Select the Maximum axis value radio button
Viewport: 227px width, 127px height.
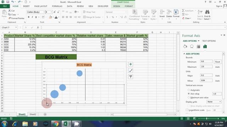point(189,97)
